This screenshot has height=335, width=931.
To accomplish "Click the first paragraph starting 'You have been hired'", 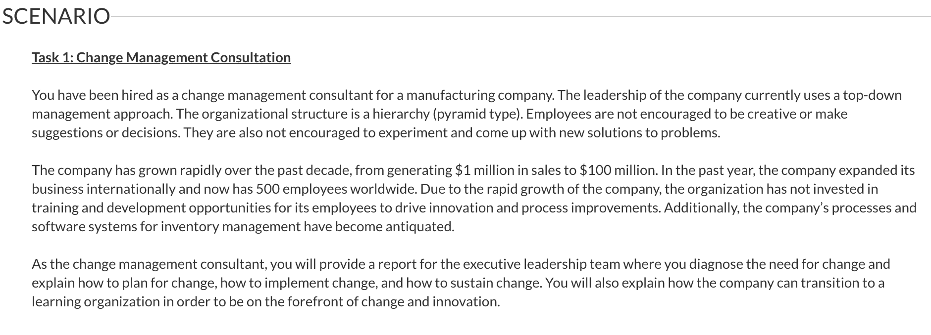I will point(466,114).
